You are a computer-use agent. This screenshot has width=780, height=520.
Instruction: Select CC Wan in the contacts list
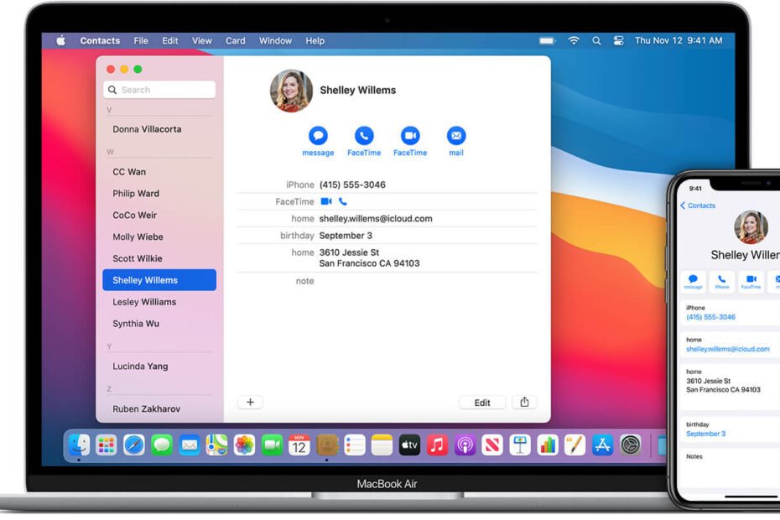(x=159, y=172)
